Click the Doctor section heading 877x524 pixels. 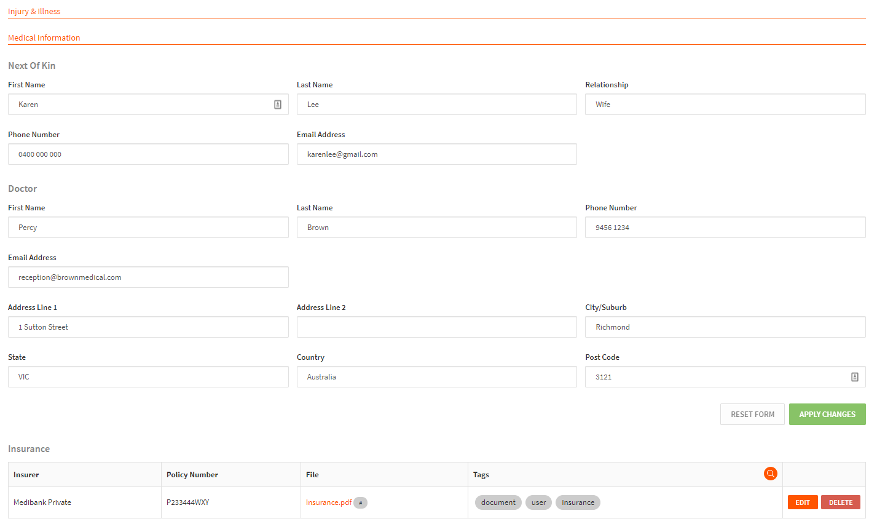point(23,189)
